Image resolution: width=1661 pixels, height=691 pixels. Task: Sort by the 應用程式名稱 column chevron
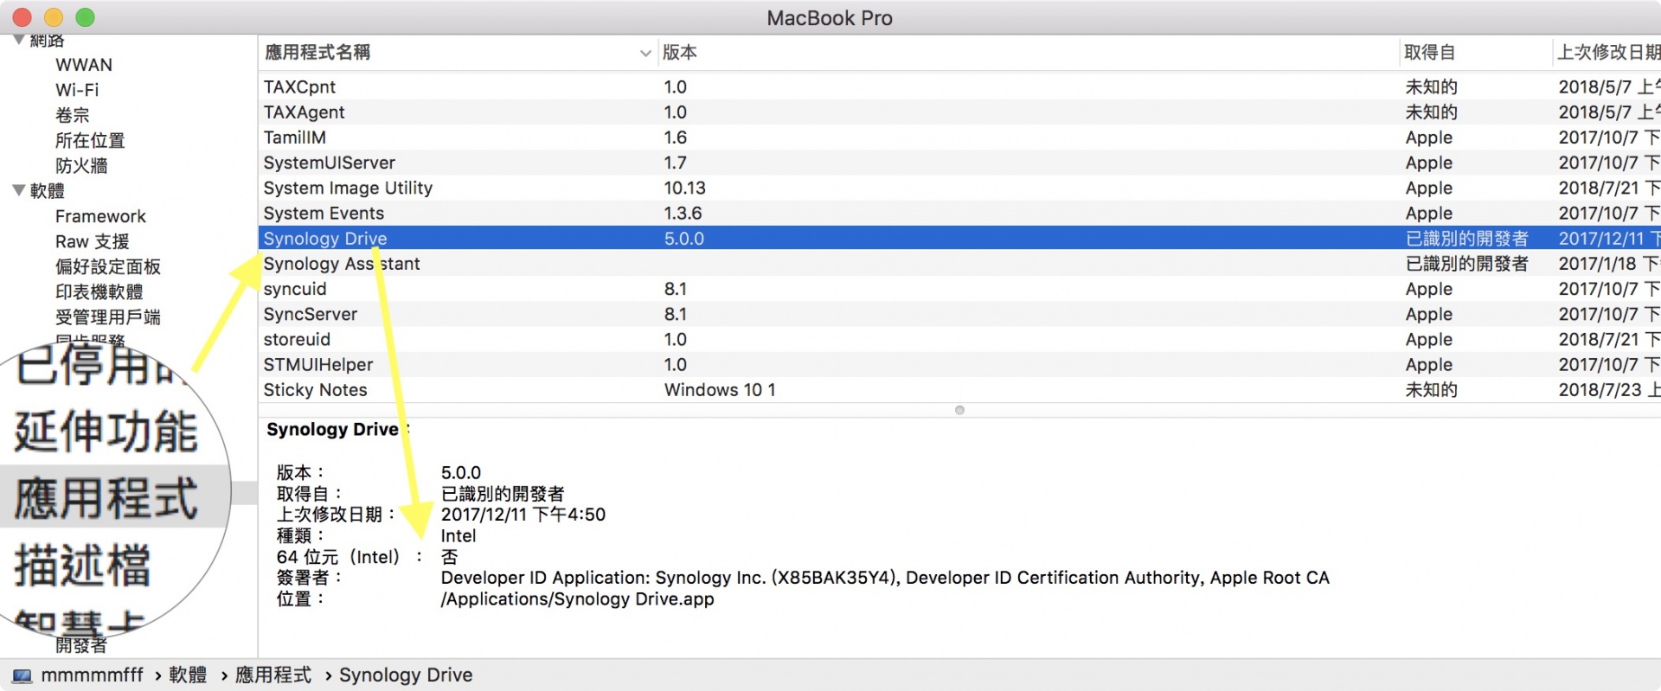[645, 53]
